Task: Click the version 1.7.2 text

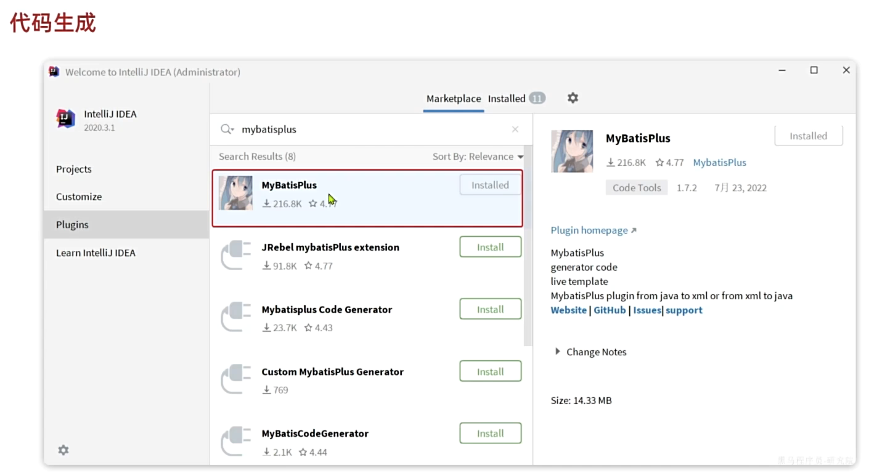Action: tap(687, 188)
